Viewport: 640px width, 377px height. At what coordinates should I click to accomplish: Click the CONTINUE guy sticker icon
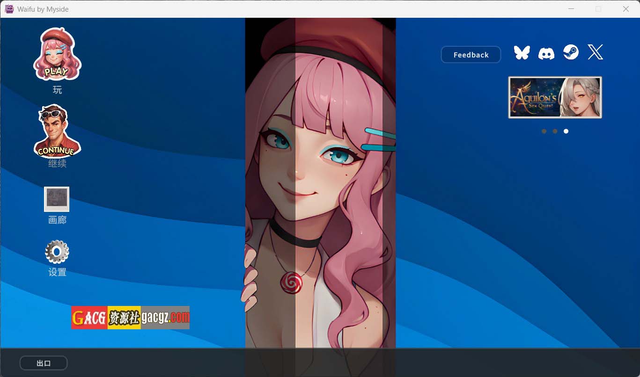pos(57,131)
